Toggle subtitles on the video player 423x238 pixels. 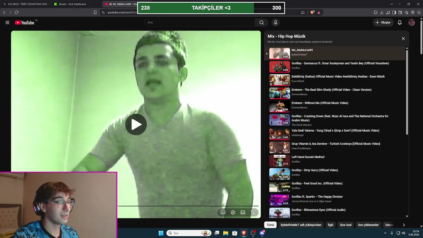223,212
